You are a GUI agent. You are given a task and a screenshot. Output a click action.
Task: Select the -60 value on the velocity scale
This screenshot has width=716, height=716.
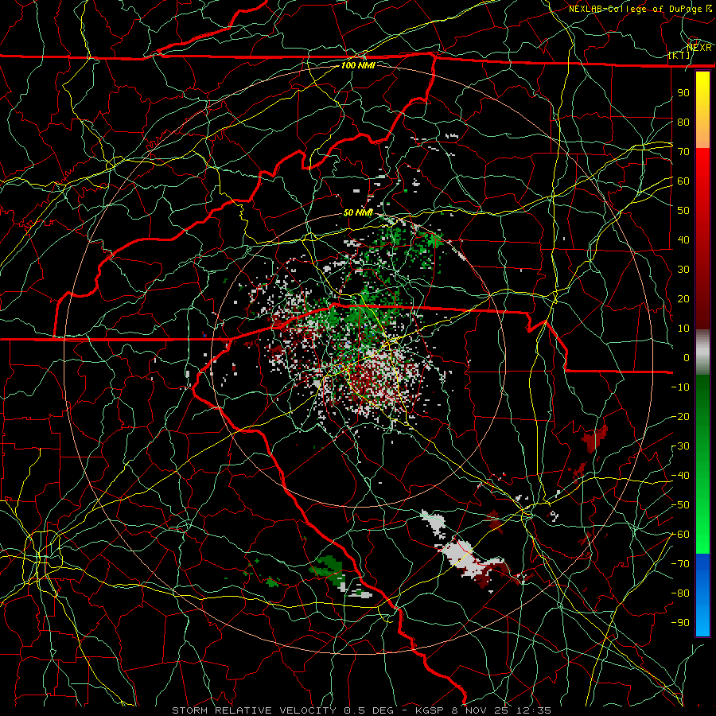click(x=680, y=535)
